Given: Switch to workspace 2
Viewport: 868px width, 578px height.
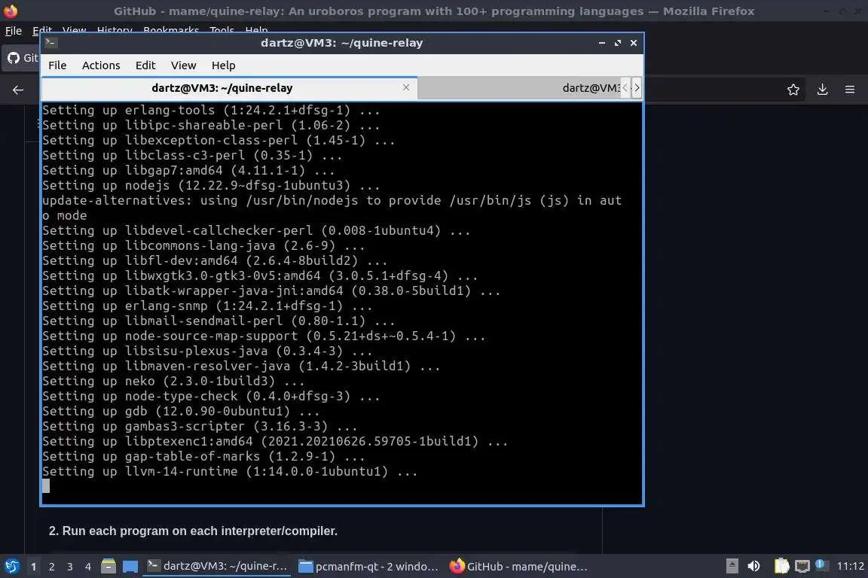Looking at the screenshot, I should 51,567.
